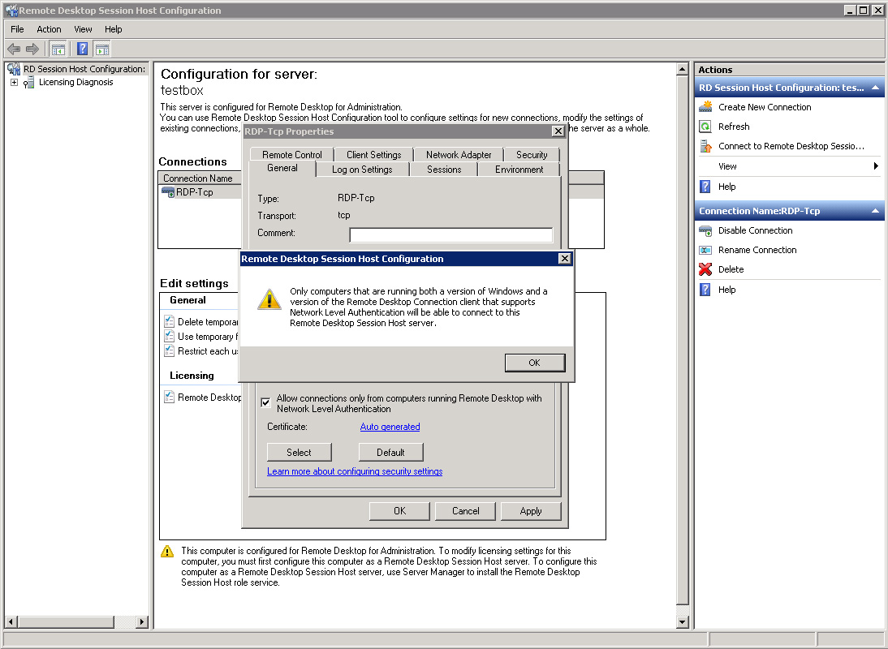Expand the Licensing Diagnosis tree node
The width and height of the screenshot is (888, 649).
[x=14, y=83]
